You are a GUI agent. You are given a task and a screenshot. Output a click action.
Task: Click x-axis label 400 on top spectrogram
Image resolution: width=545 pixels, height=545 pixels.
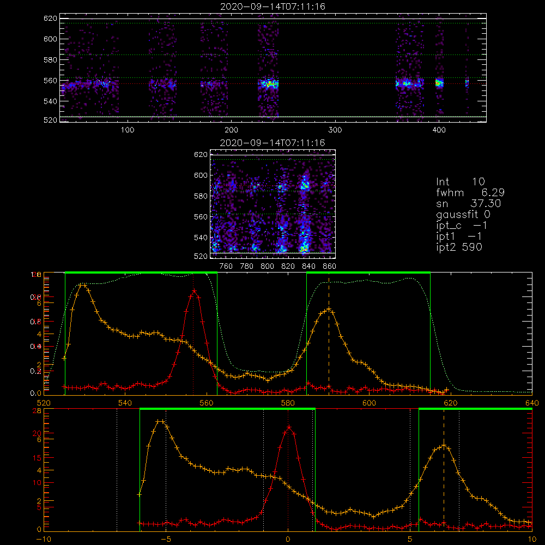439,130
